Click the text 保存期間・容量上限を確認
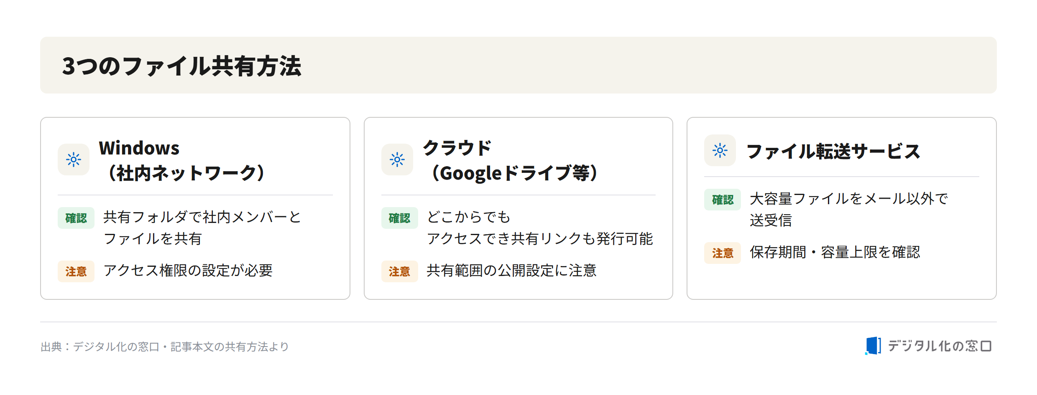The image size is (1037, 395). pyautogui.click(x=835, y=252)
